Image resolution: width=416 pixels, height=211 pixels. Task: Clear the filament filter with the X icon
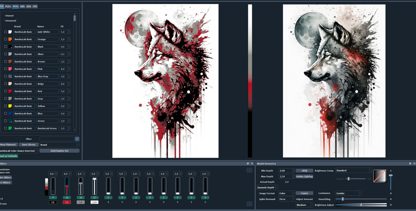coord(77,139)
